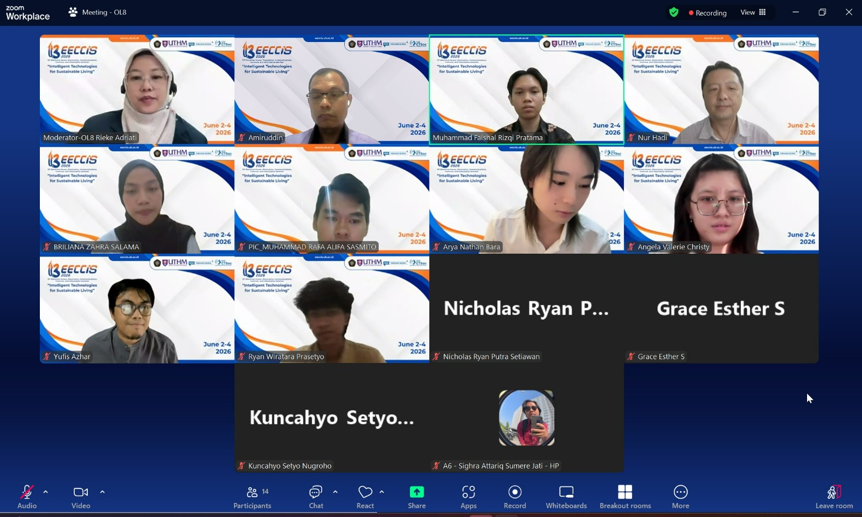This screenshot has height=517, width=862.
Task: Click the Recording indicator
Action: pyautogui.click(x=707, y=13)
